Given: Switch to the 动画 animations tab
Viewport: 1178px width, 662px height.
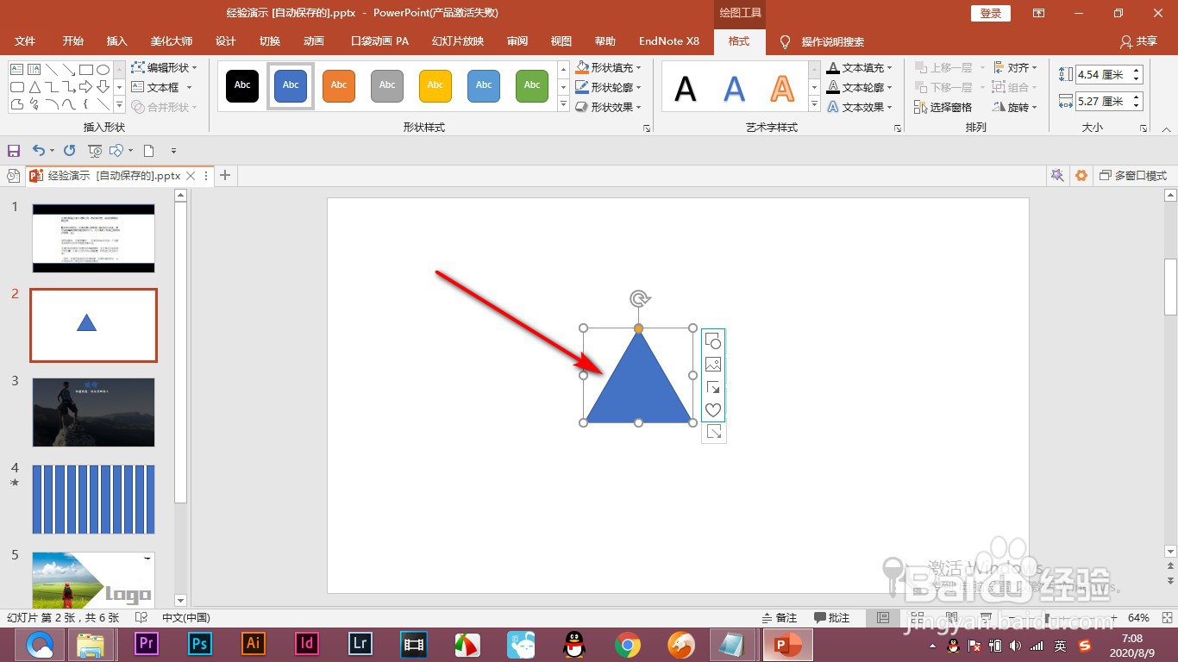Looking at the screenshot, I should 314,41.
